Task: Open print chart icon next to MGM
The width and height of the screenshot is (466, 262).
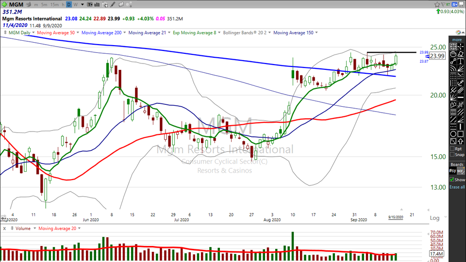Action: pyautogui.click(x=29, y=4)
